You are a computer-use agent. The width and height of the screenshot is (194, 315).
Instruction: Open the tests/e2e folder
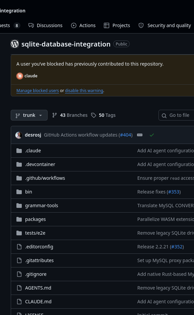coord(35,233)
